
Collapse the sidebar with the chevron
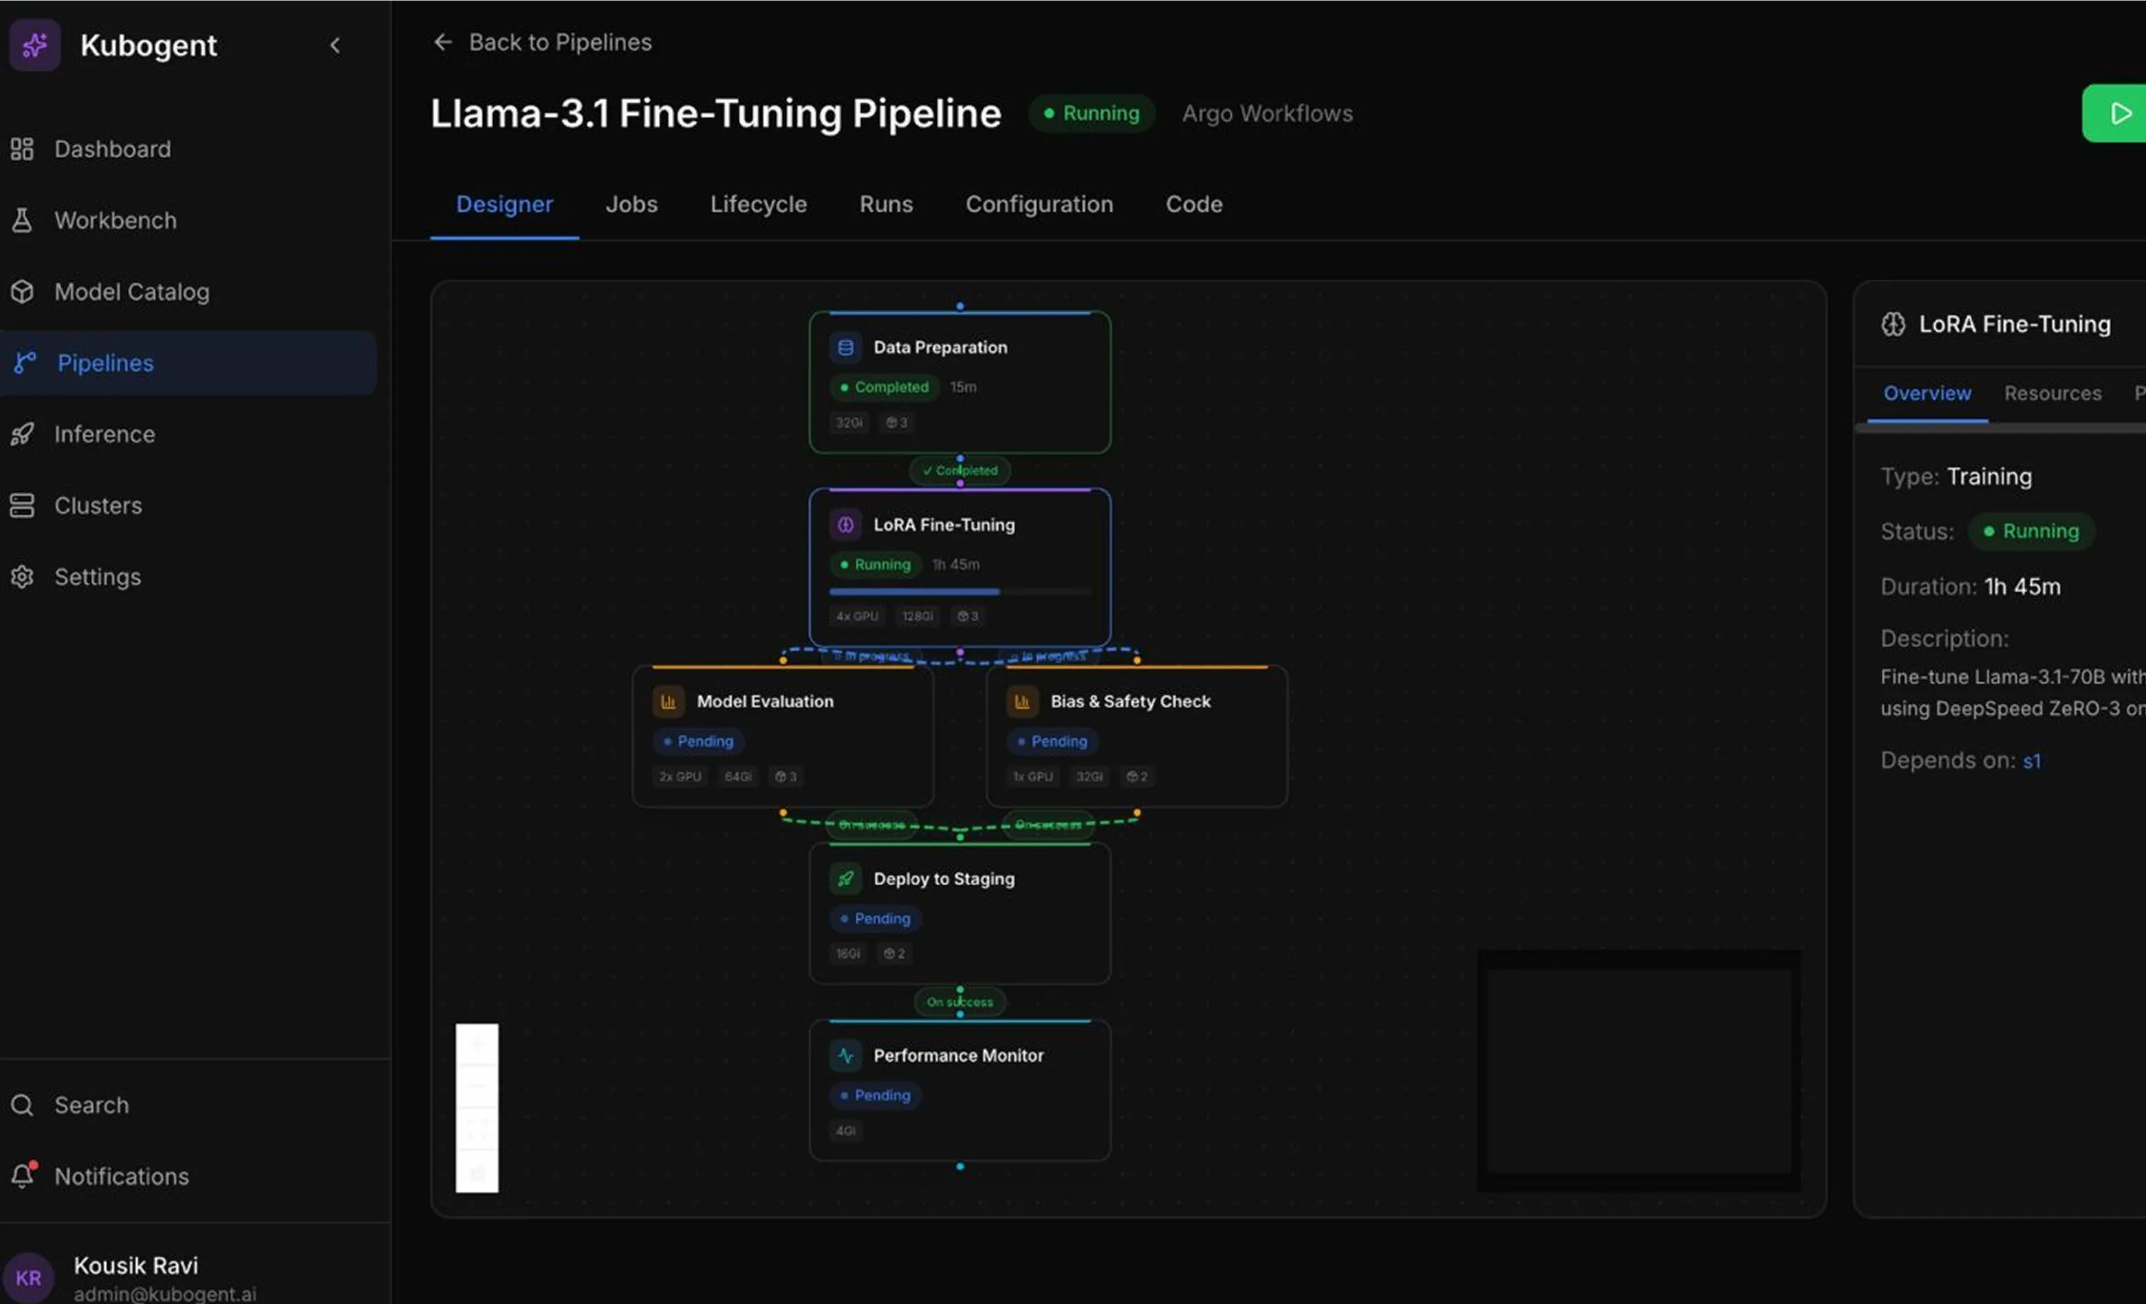pos(336,45)
